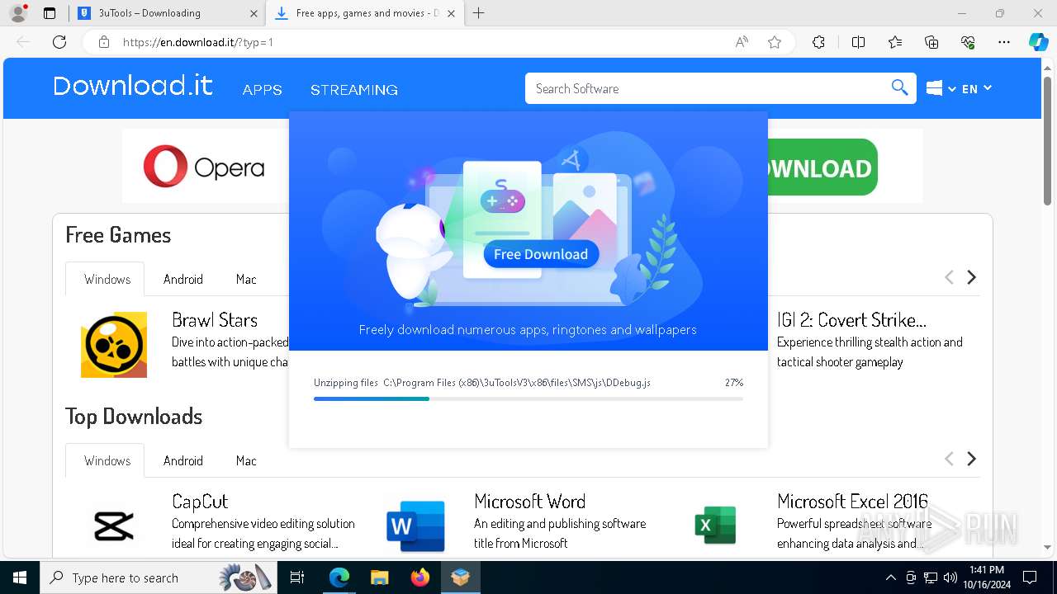Open the Favorites list icon

(x=895, y=42)
